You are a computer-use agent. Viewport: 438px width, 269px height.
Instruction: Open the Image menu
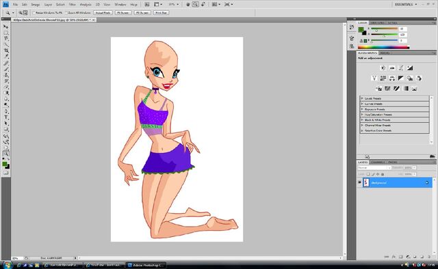(36, 5)
